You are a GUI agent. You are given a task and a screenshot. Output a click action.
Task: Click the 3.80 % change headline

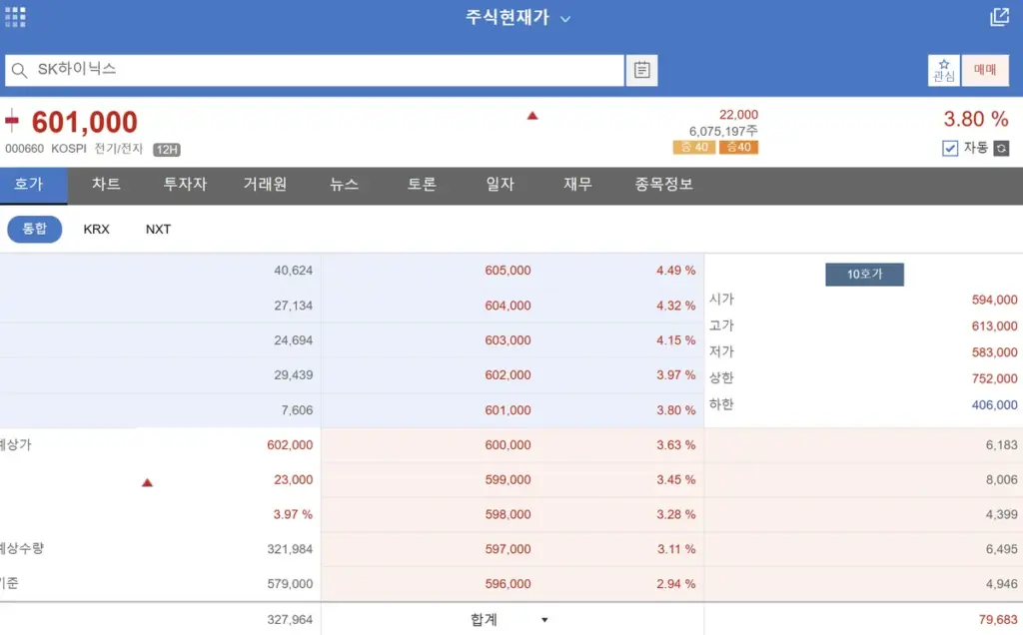click(975, 119)
